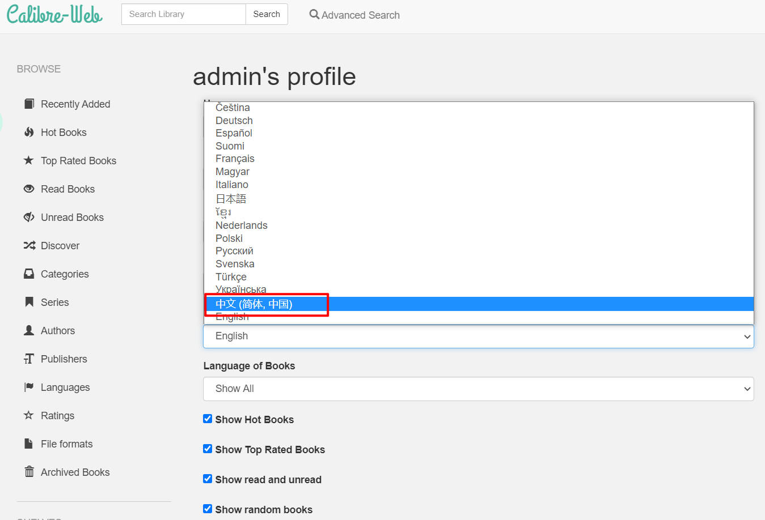Select the Read Books eye icon
Image resolution: width=765 pixels, height=520 pixels.
pyautogui.click(x=29, y=189)
